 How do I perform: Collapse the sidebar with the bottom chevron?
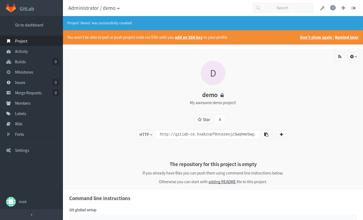tap(31, 215)
